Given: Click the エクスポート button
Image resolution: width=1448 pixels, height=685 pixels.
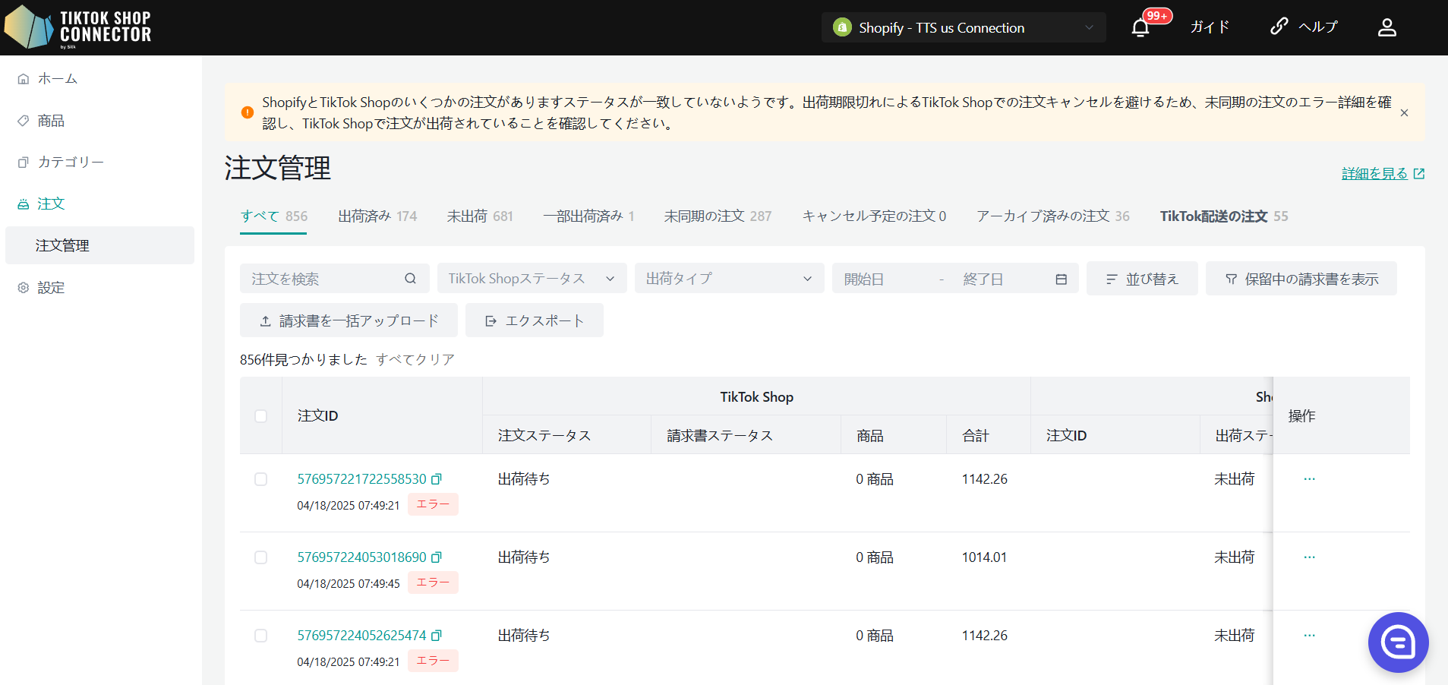Looking at the screenshot, I should pyautogui.click(x=535, y=320).
